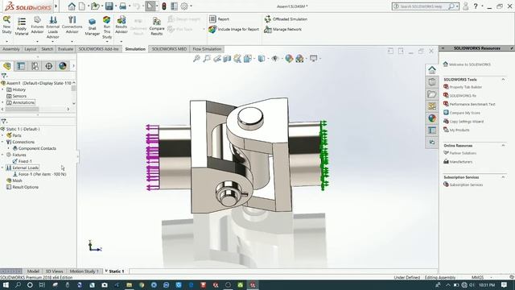515x290 pixels.
Task: Open Property Tab Builder link
Action: coord(466,87)
